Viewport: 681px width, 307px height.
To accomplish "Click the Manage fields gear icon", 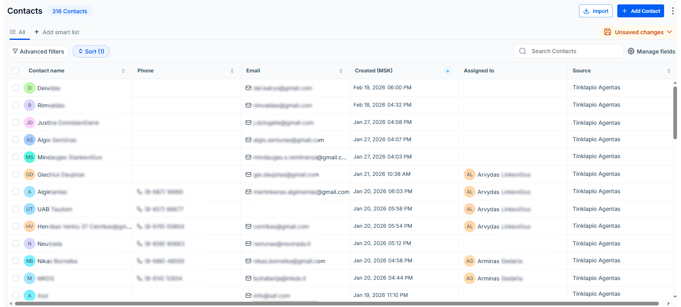I will tap(631, 51).
